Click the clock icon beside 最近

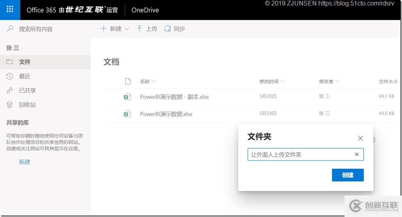pos(9,76)
